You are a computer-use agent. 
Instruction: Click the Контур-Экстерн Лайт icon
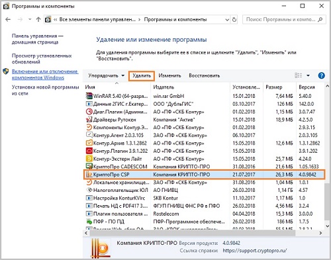[x=89, y=159]
